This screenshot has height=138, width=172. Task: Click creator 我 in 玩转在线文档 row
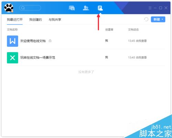pos(107,57)
